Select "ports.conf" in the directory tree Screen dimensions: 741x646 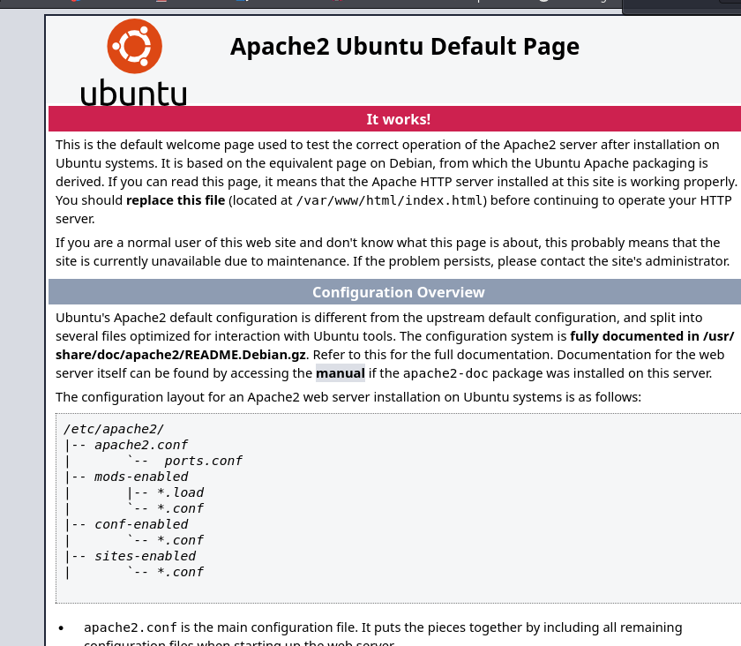pos(203,461)
